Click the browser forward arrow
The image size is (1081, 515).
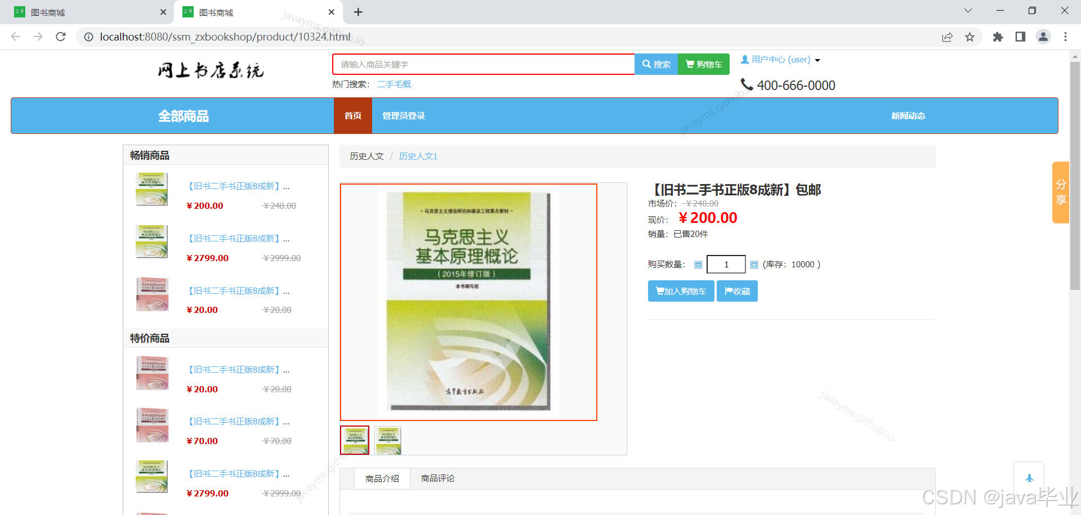coord(38,37)
